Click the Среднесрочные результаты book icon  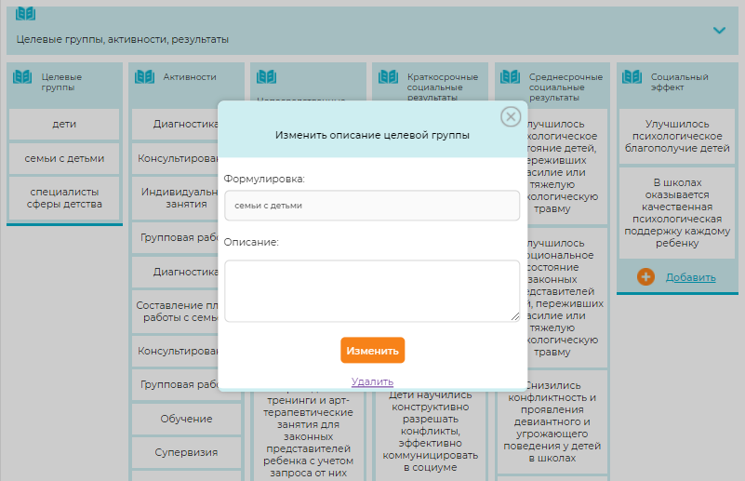coord(510,77)
